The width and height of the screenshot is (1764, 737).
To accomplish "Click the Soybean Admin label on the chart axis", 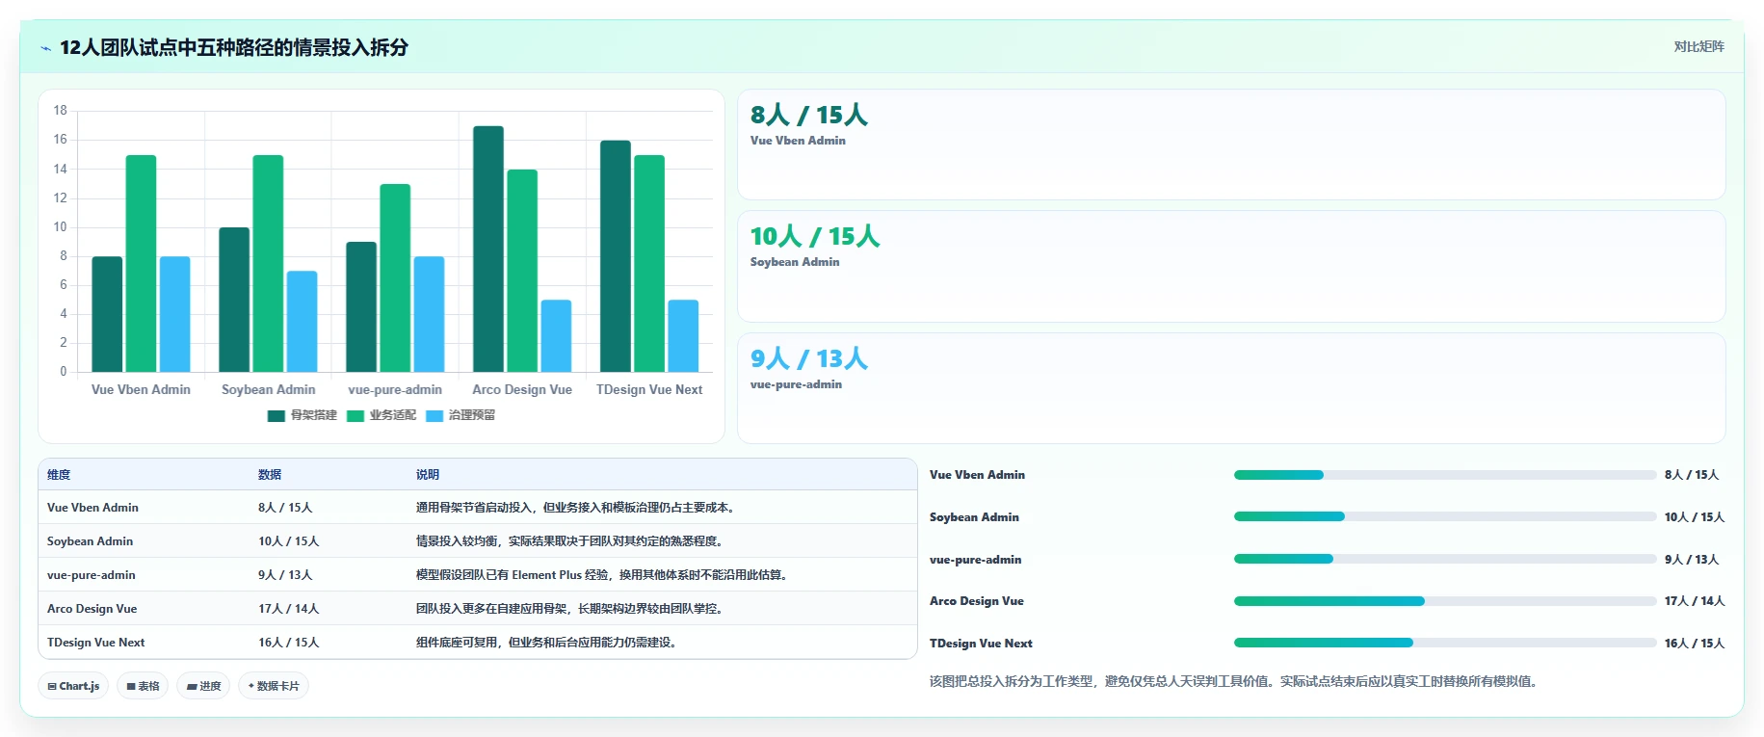I will coord(268,390).
